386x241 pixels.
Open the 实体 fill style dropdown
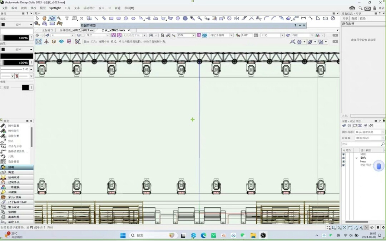coord(17,25)
